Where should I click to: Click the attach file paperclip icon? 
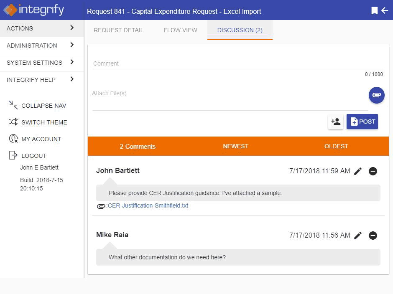[x=376, y=95]
